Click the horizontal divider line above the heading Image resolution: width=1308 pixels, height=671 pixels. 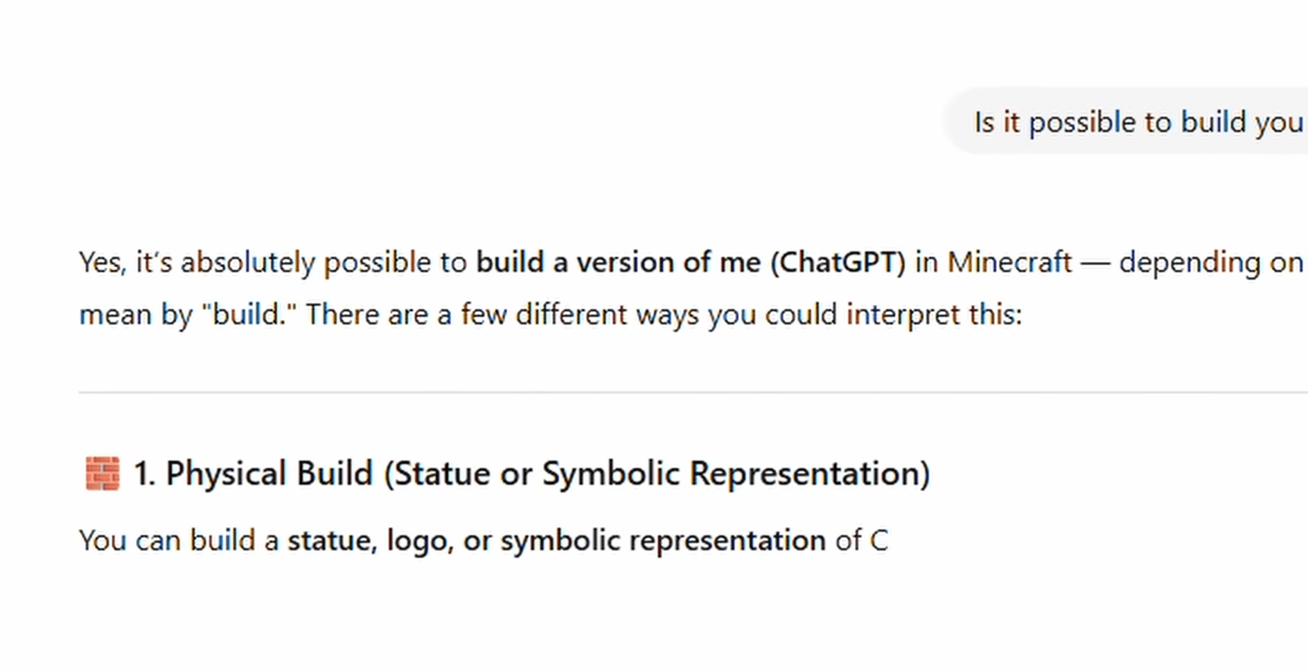[693, 393]
